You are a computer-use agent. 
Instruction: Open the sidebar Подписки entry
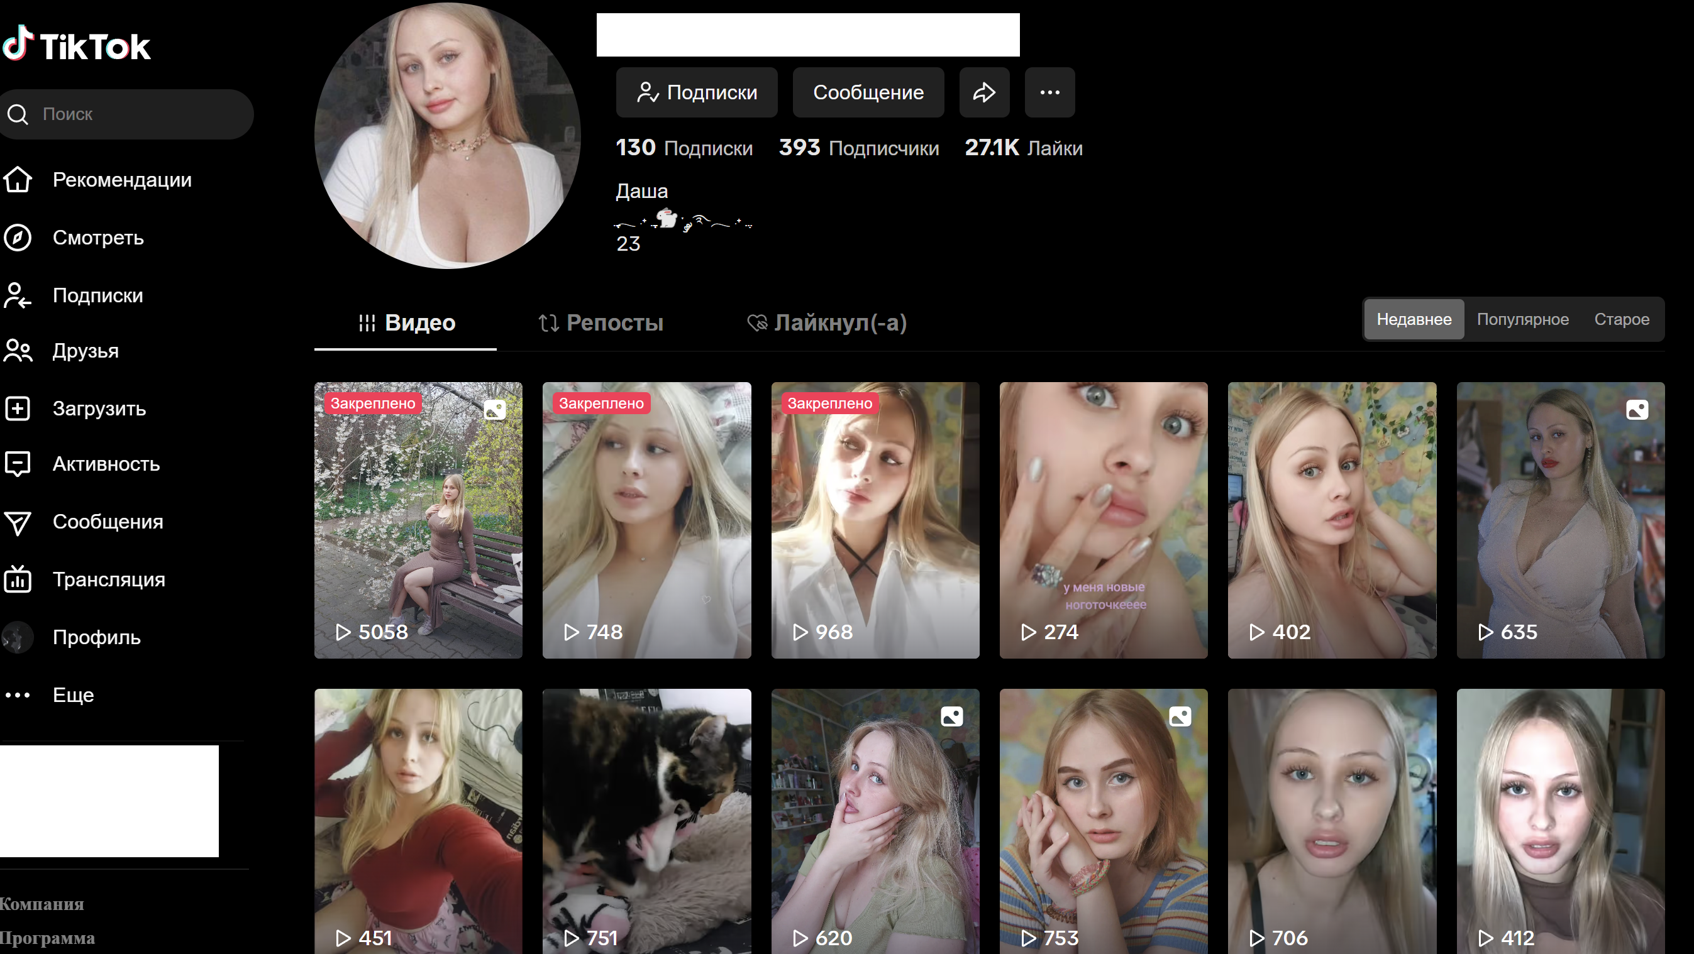98,295
